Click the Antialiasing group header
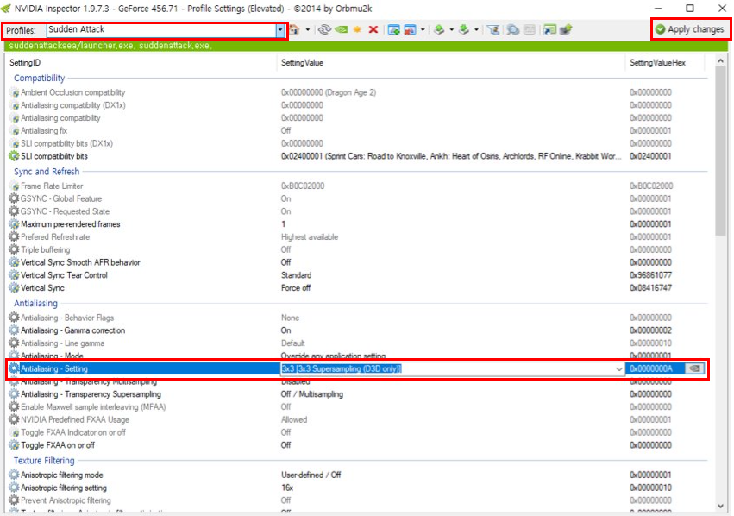734x516 pixels. [35, 303]
